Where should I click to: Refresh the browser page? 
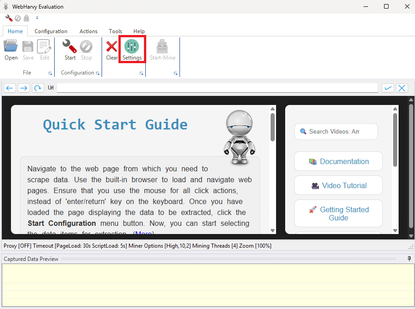(x=38, y=88)
